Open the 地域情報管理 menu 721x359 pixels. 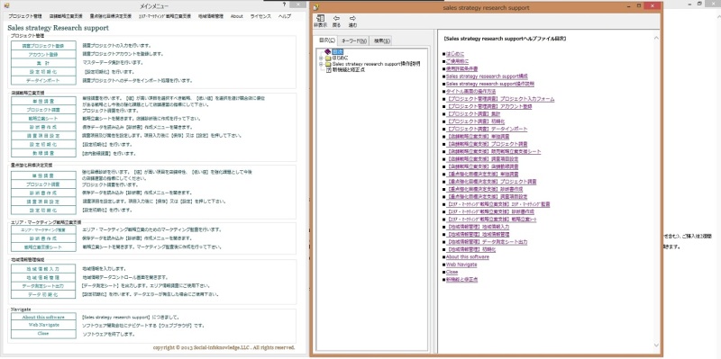[211, 16]
